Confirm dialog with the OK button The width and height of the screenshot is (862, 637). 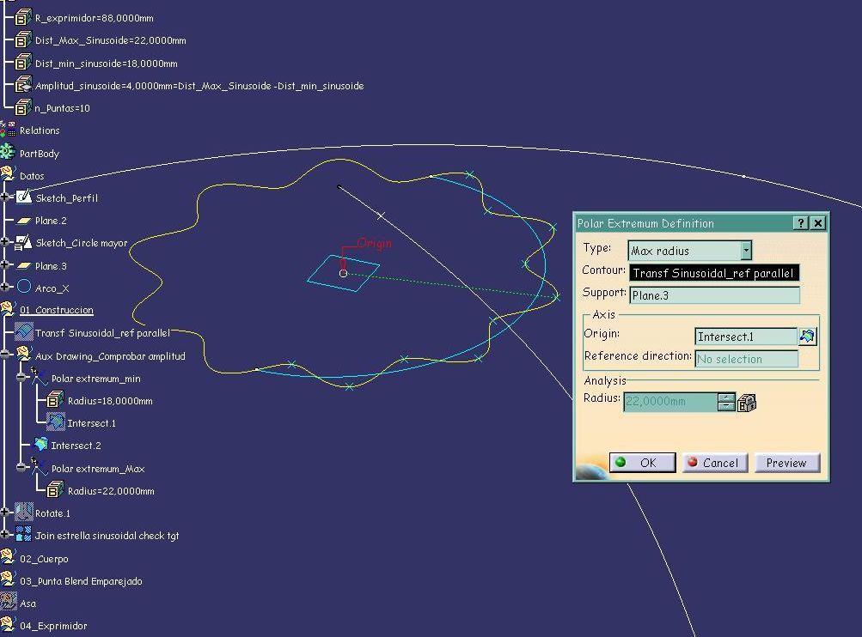coord(642,463)
